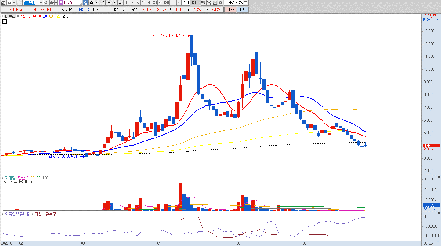Click the speaker sound icon
The width and height of the screenshot is (441, 246).
tap(51, 3)
